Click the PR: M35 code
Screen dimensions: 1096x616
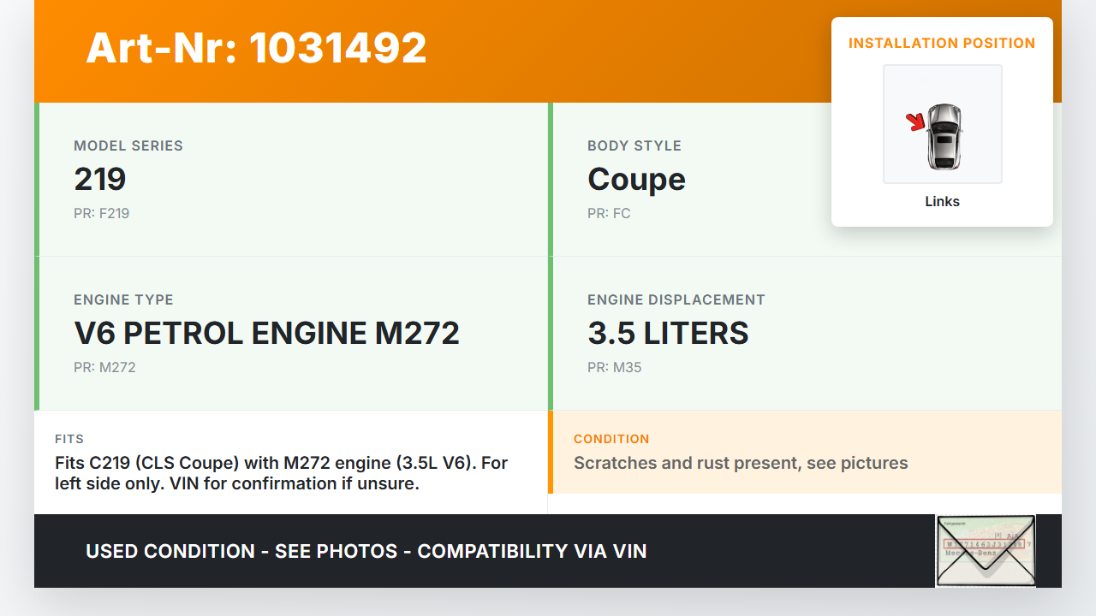(x=614, y=367)
